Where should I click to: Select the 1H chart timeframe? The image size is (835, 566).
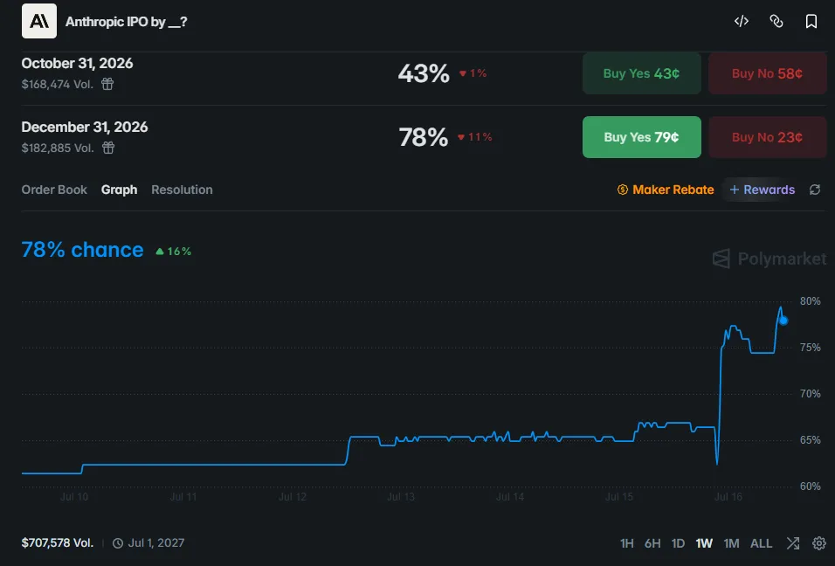tap(627, 543)
